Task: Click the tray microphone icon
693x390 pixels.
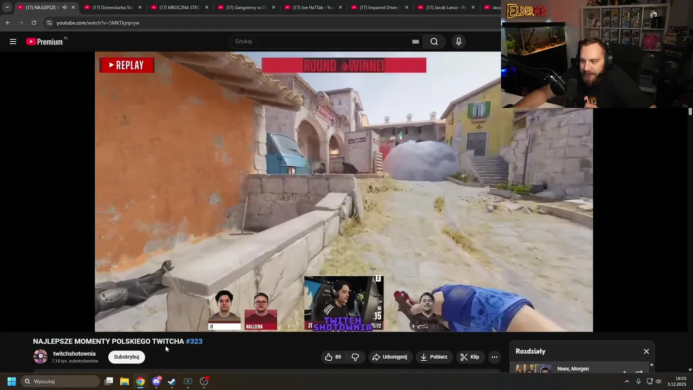Action: pyautogui.click(x=638, y=381)
